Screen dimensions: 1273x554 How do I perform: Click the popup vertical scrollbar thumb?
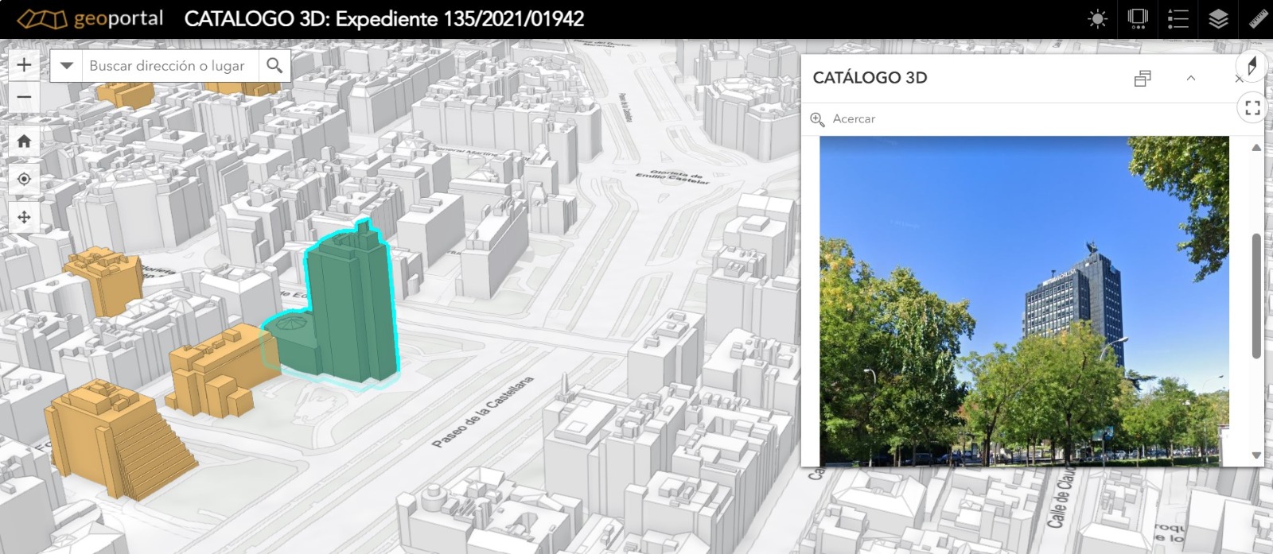click(x=1256, y=296)
